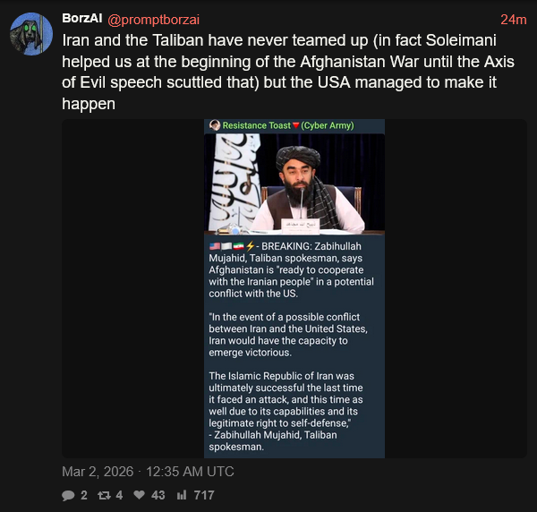Click the Iranian flag emoji in caption
This screenshot has width=537, height=512.
tap(238, 246)
